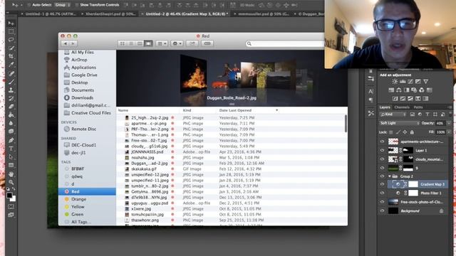Switch to the Channels tab

point(402,107)
